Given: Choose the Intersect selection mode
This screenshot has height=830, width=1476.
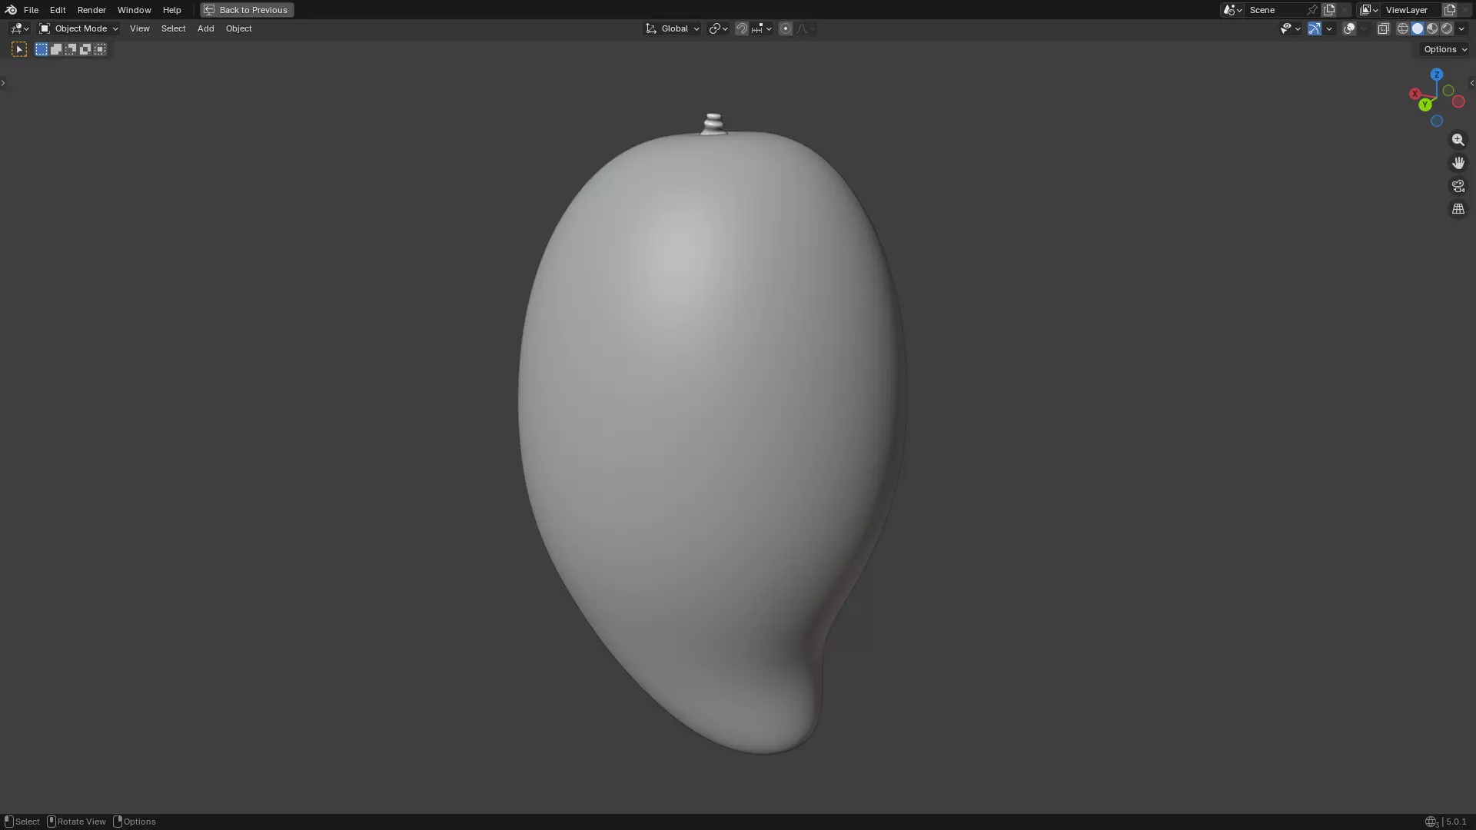Looking at the screenshot, I should pyautogui.click(x=100, y=49).
